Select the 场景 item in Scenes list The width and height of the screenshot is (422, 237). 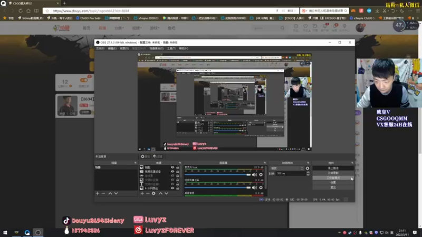tap(116, 167)
